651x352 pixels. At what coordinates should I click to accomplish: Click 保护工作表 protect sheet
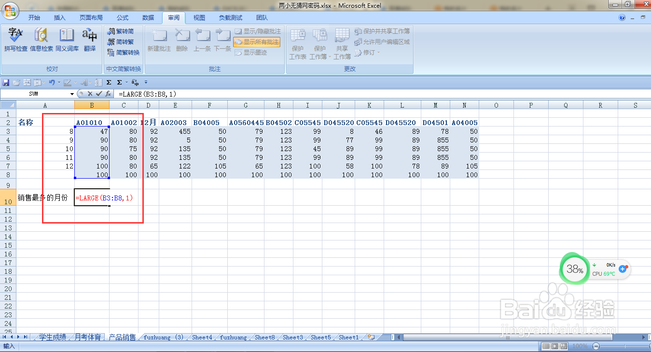point(298,43)
